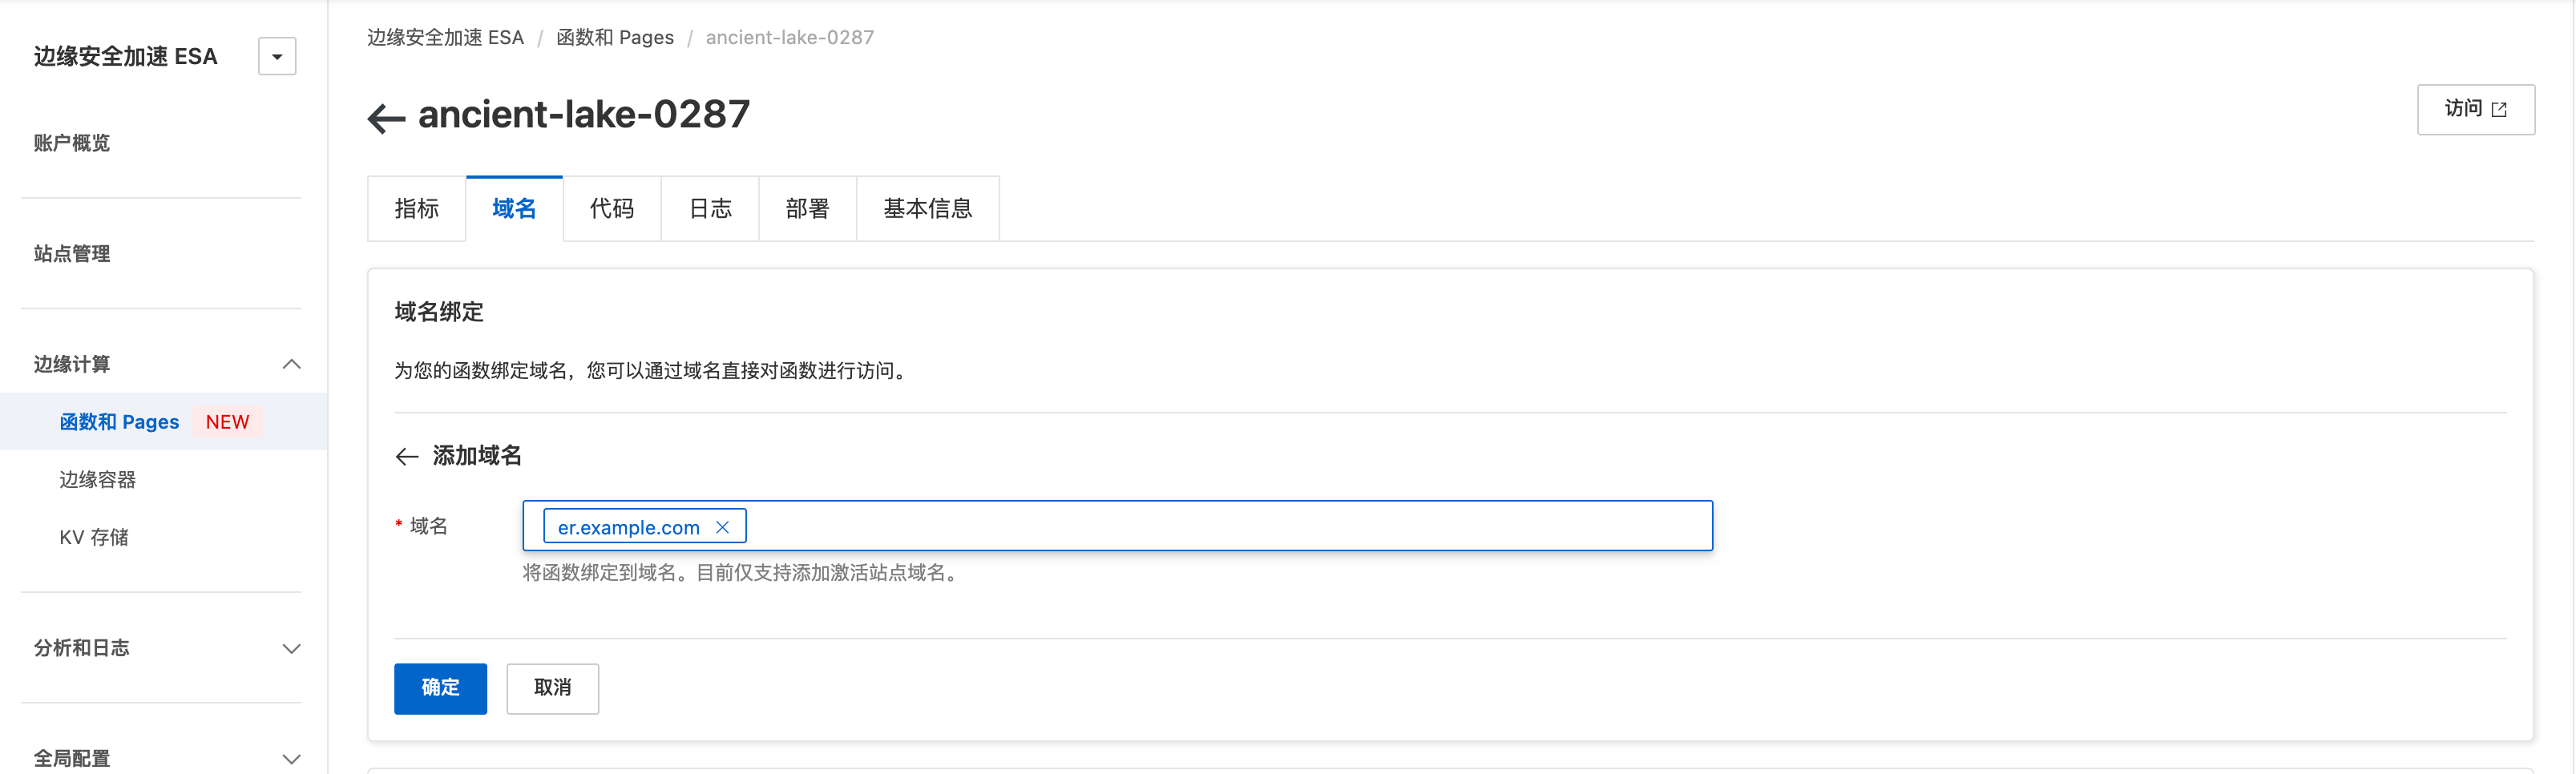
Task: Click the 确定 confirm button
Action: [x=440, y=688]
